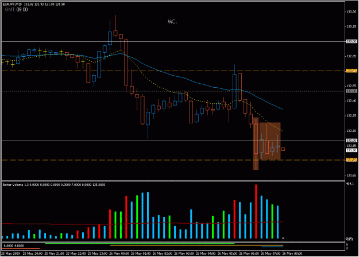
Task: Click the 132.85 price axis label
Action: point(352,56)
